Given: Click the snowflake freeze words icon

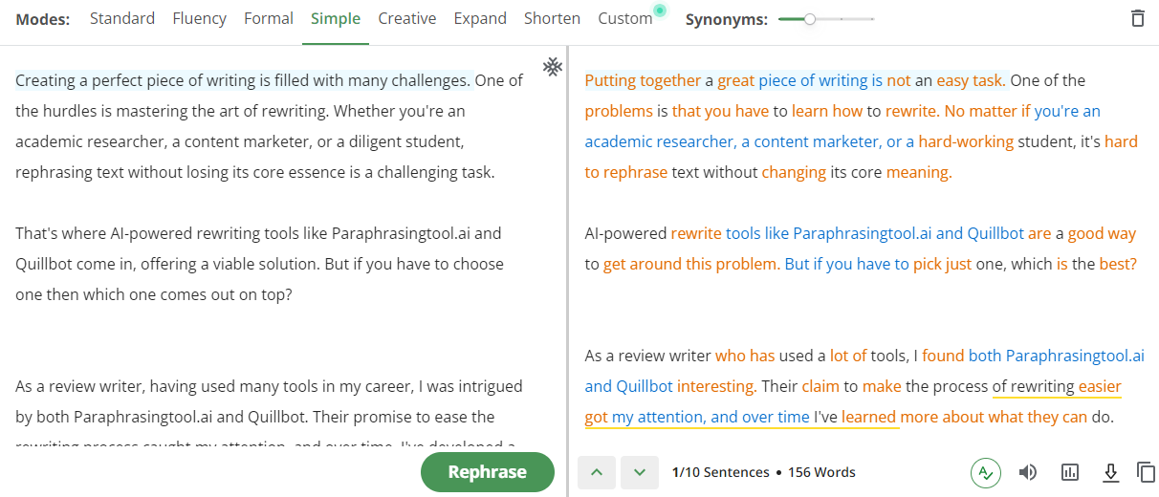Looking at the screenshot, I should pyautogui.click(x=552, y=66).
